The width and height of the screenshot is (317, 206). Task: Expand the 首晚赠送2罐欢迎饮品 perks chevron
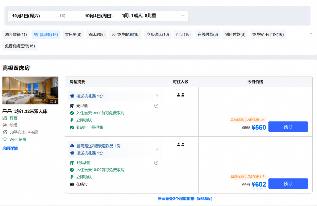[x=157, y=149]
